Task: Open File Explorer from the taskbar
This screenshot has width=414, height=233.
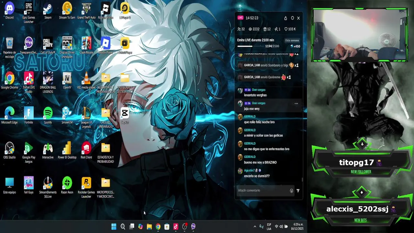Action: pos(149,227)
